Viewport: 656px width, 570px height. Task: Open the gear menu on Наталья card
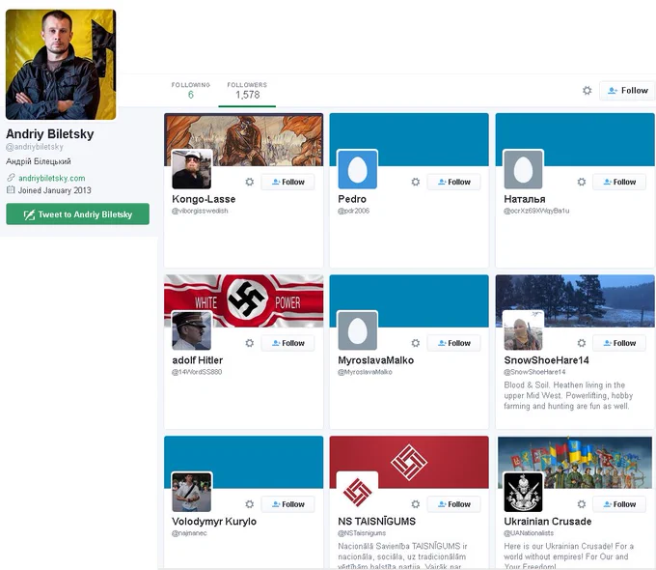coord(582,182)
